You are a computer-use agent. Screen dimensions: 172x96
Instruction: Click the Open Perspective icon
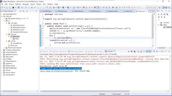point(160,7)
